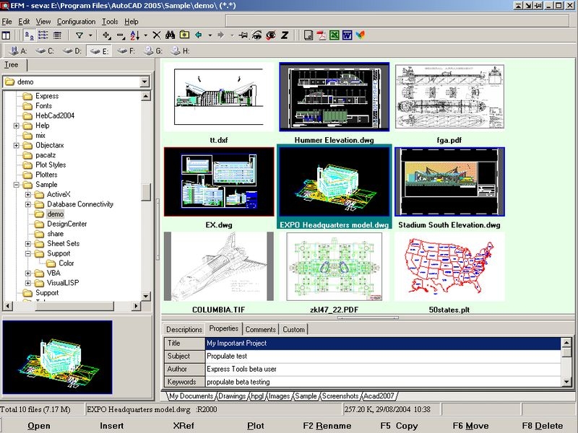The height and width of the screenshot is (433, 578).
Task: Click the F5 Copy button
Action: (399, 426)
